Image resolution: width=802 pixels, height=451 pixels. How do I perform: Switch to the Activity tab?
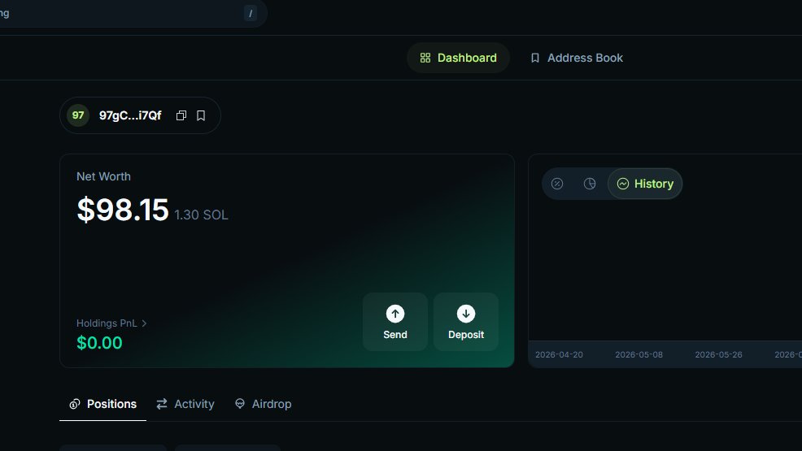tap(185, 404)
